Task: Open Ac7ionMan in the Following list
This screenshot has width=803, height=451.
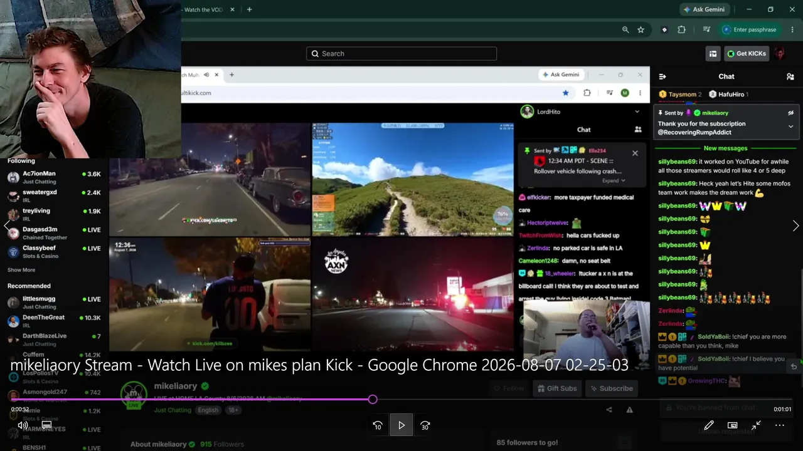Action: point(55,177)
